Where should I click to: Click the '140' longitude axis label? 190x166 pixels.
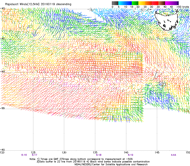click(126, 152)
